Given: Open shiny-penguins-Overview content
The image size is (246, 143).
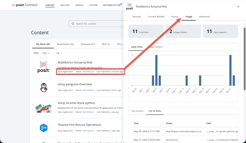Looking at the screenshot, I should pos(75,84).
